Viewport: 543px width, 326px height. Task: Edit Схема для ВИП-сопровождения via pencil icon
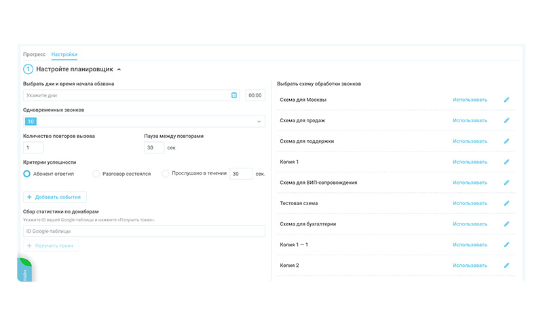pyautogui.click(x=506, y=183)
